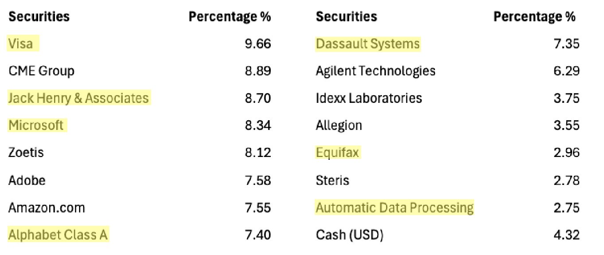Select the highlighted Dassault Systems name
The height and width of the screenshot is (255, 604).
(x=367, y=44)
